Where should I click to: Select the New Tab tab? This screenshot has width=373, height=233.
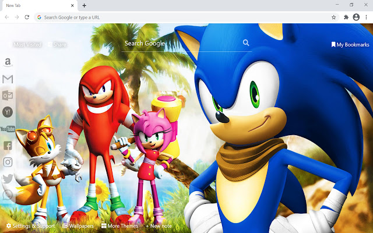pyautogui.click(x=40, y=6)
